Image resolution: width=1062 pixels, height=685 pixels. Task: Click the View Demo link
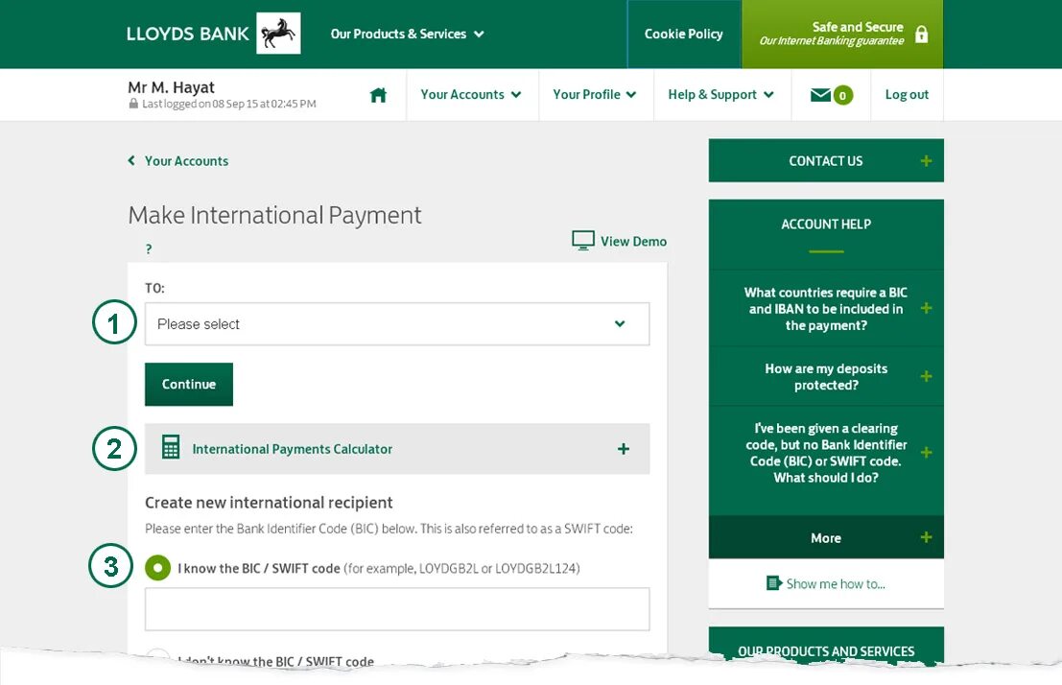tap(633, 241)
